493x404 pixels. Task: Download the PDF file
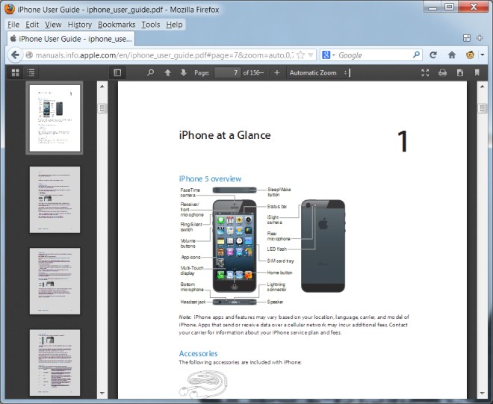click(460, 72)
